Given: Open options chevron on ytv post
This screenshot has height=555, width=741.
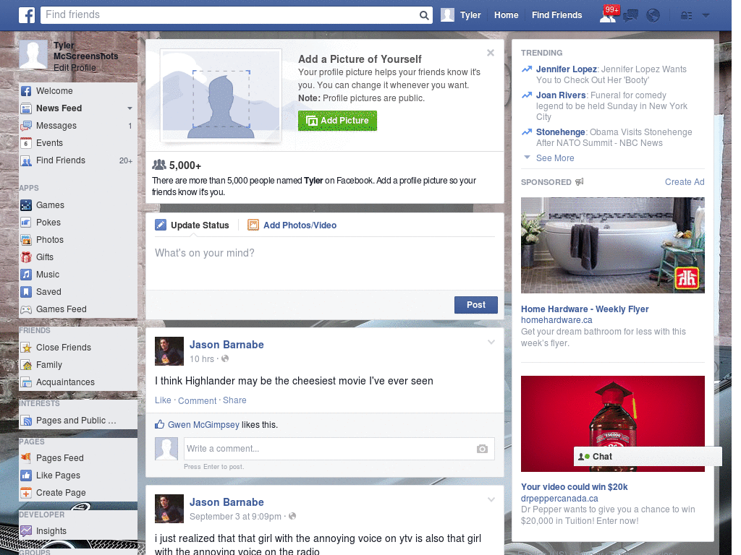Looking at the screenshot, I should tap(491, 499).
